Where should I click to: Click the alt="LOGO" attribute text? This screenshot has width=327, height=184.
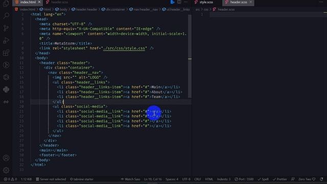click(x=90, y=77)
